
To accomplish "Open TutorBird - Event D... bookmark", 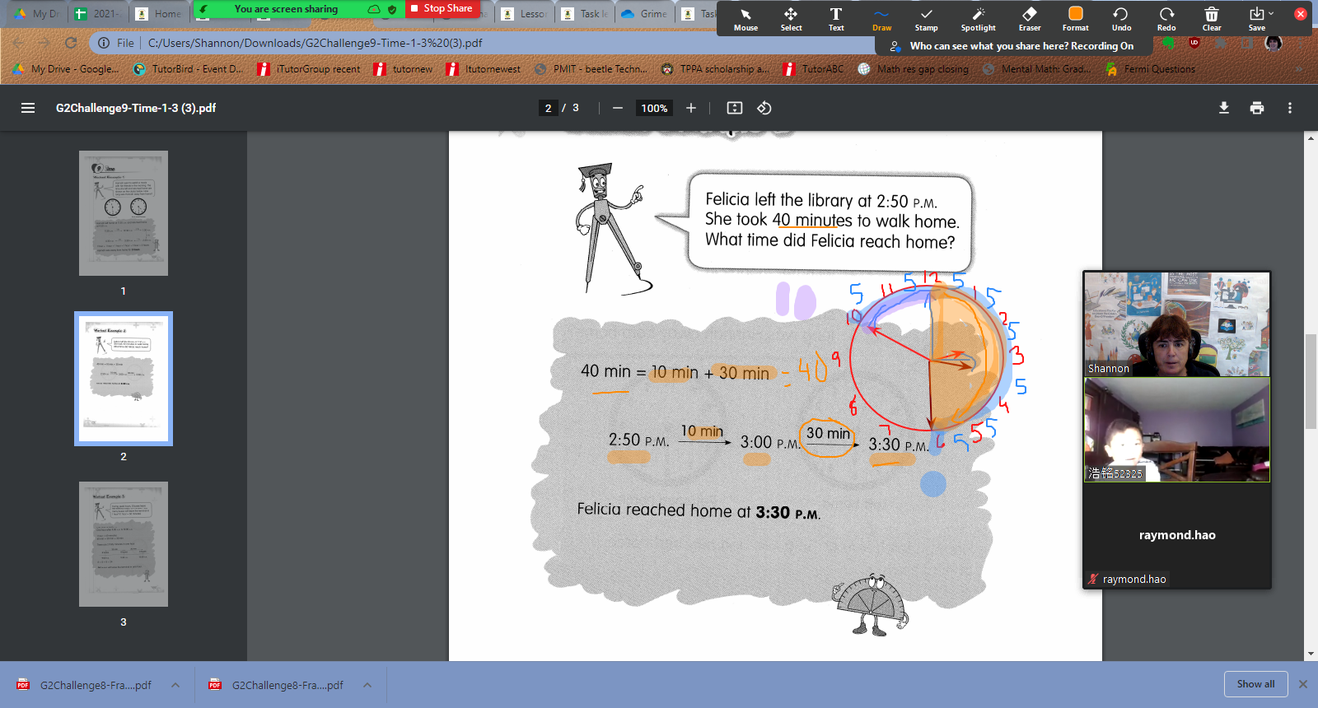I will click(188, 69).
